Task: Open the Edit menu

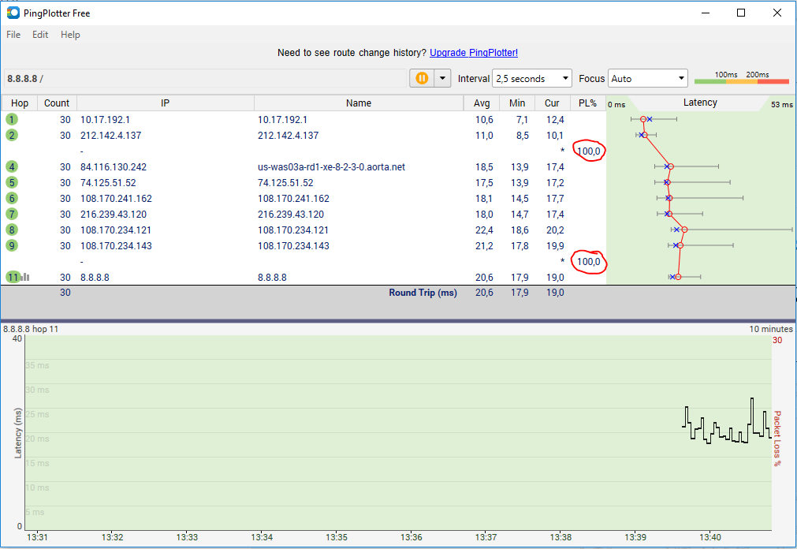Action: tap(40, 35)
